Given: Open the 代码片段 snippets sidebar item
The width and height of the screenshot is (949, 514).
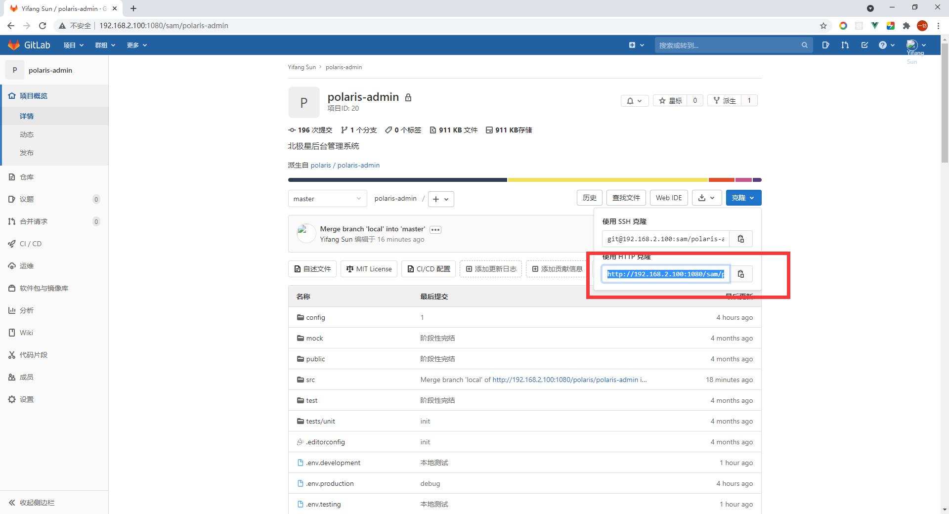Looking at the screenshot, I should point(54,355).
